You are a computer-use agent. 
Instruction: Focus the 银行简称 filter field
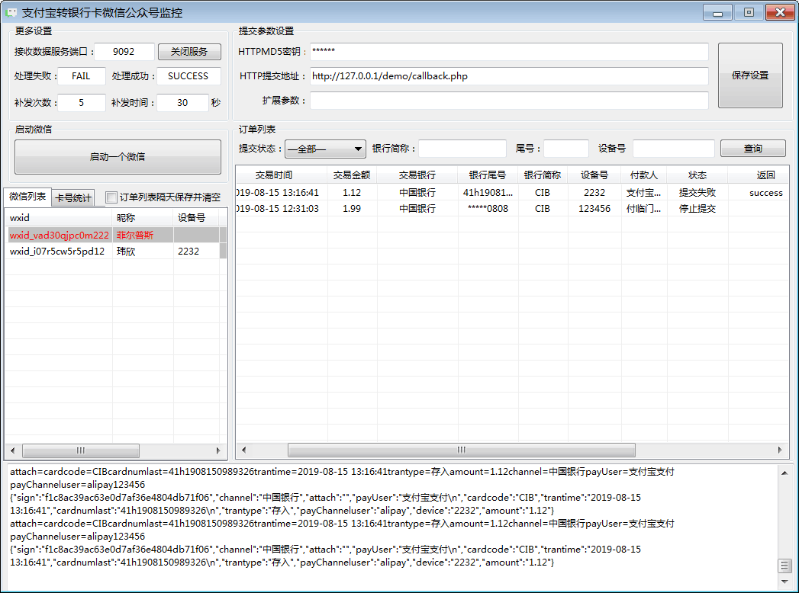click(462, 149)
